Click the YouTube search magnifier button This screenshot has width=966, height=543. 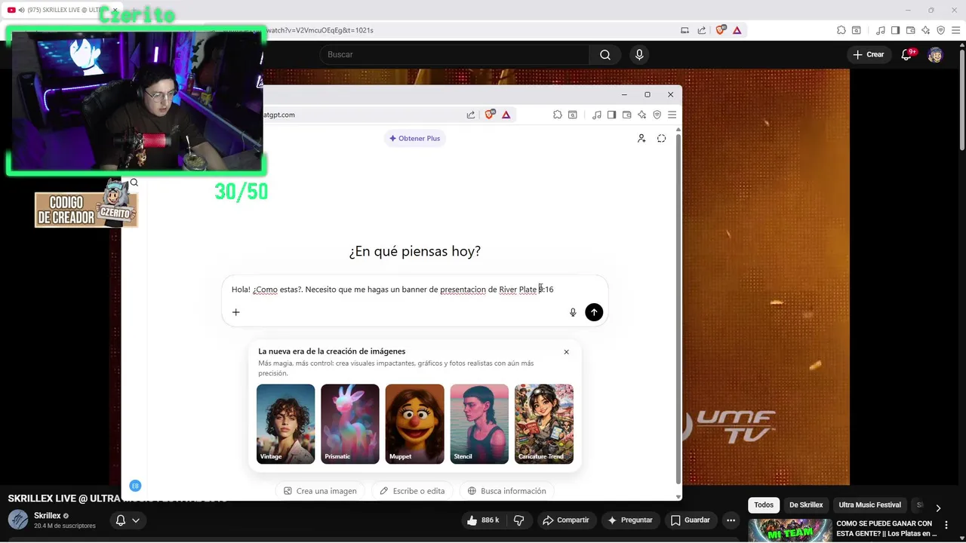click(x=605, y=54)
